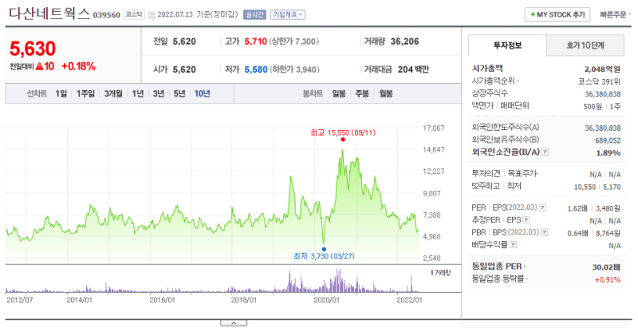
Task: Click the calendar icon beside the date
Action: pyautogui.click(x=152, y=15)
